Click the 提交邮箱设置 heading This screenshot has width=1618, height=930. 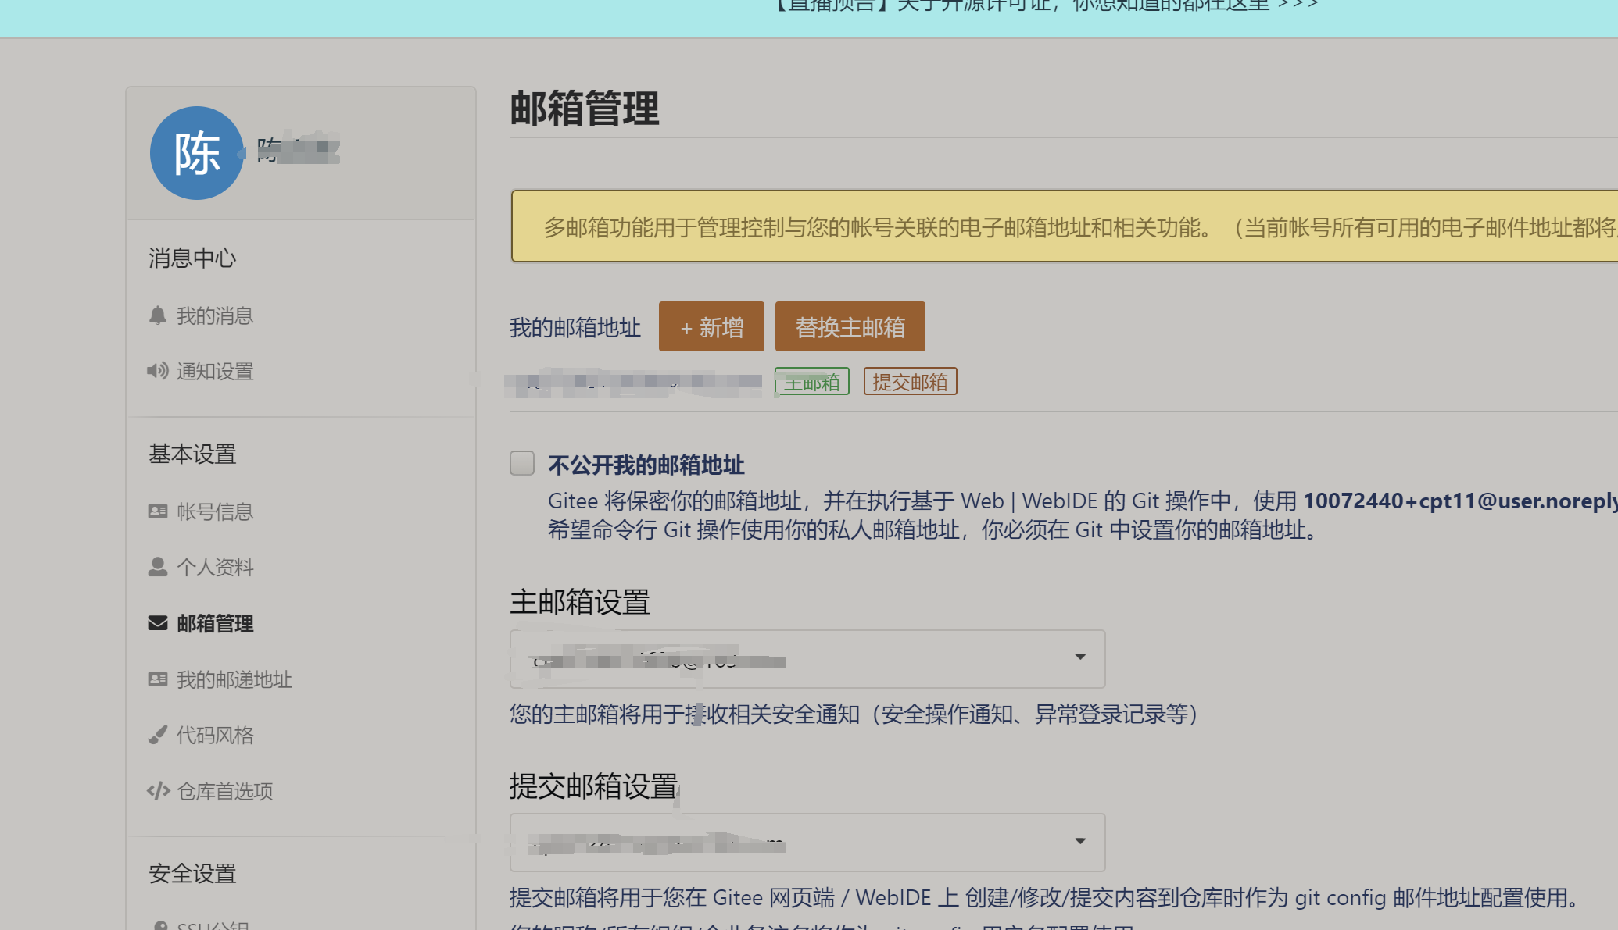[594, 786]
